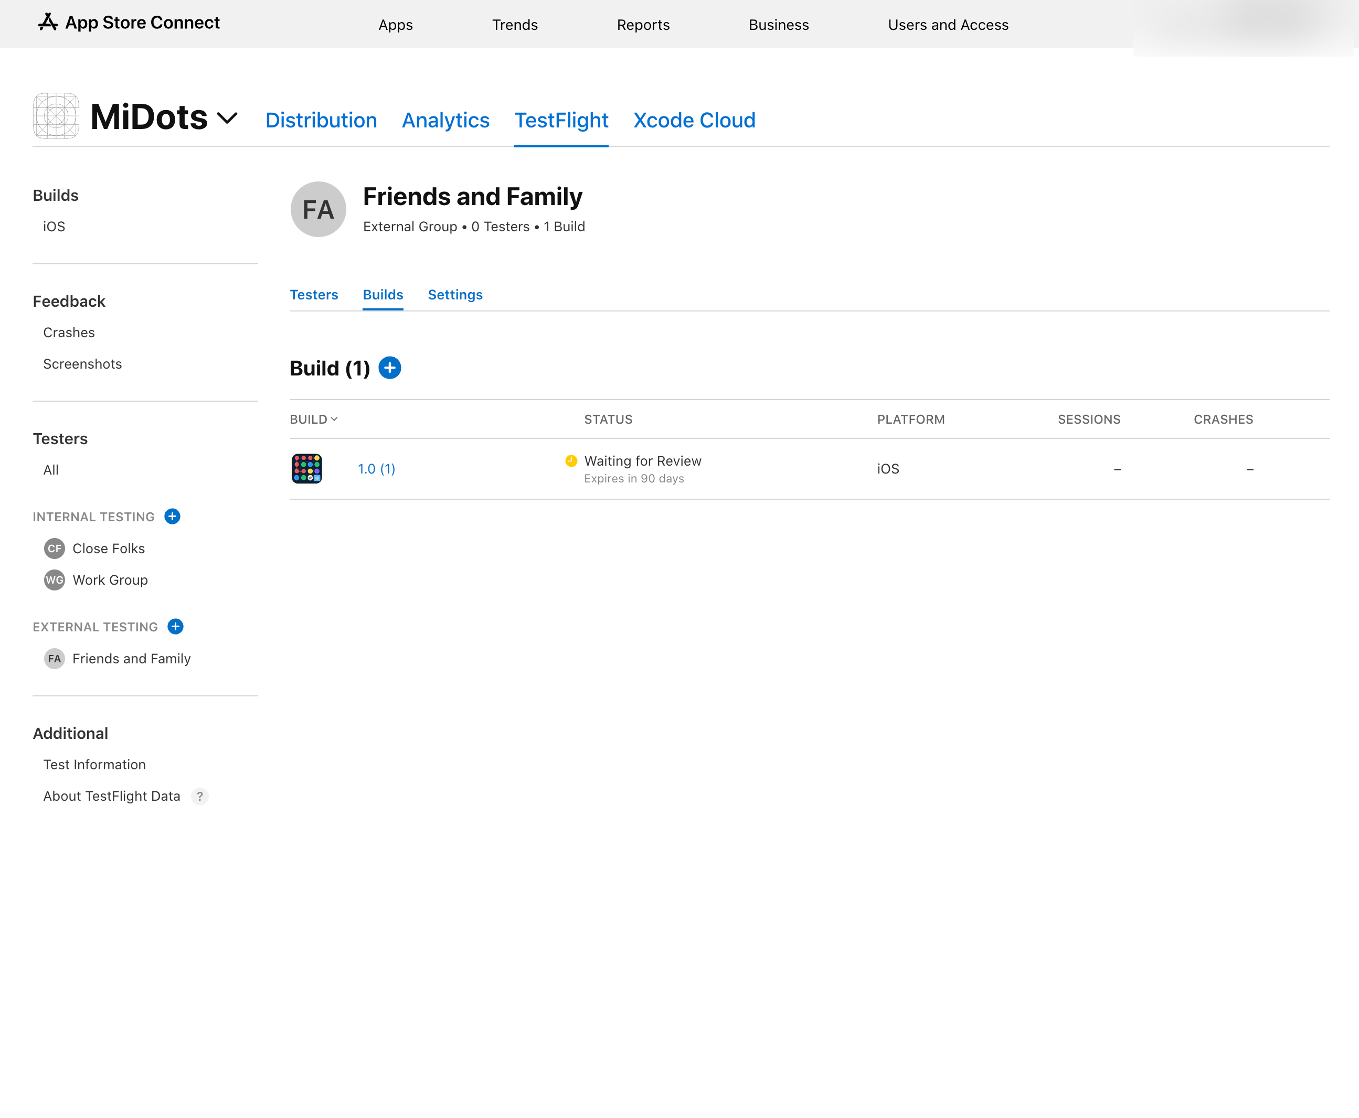The height and width of the screenshot is (1118, 1359).
Task: Click the Build (1) section heading
Action: coord(330,368)
